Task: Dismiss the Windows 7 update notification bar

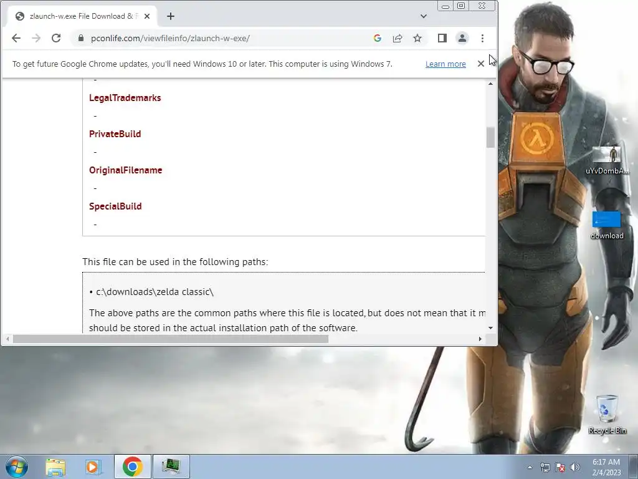Action: (x=481, y=64)
